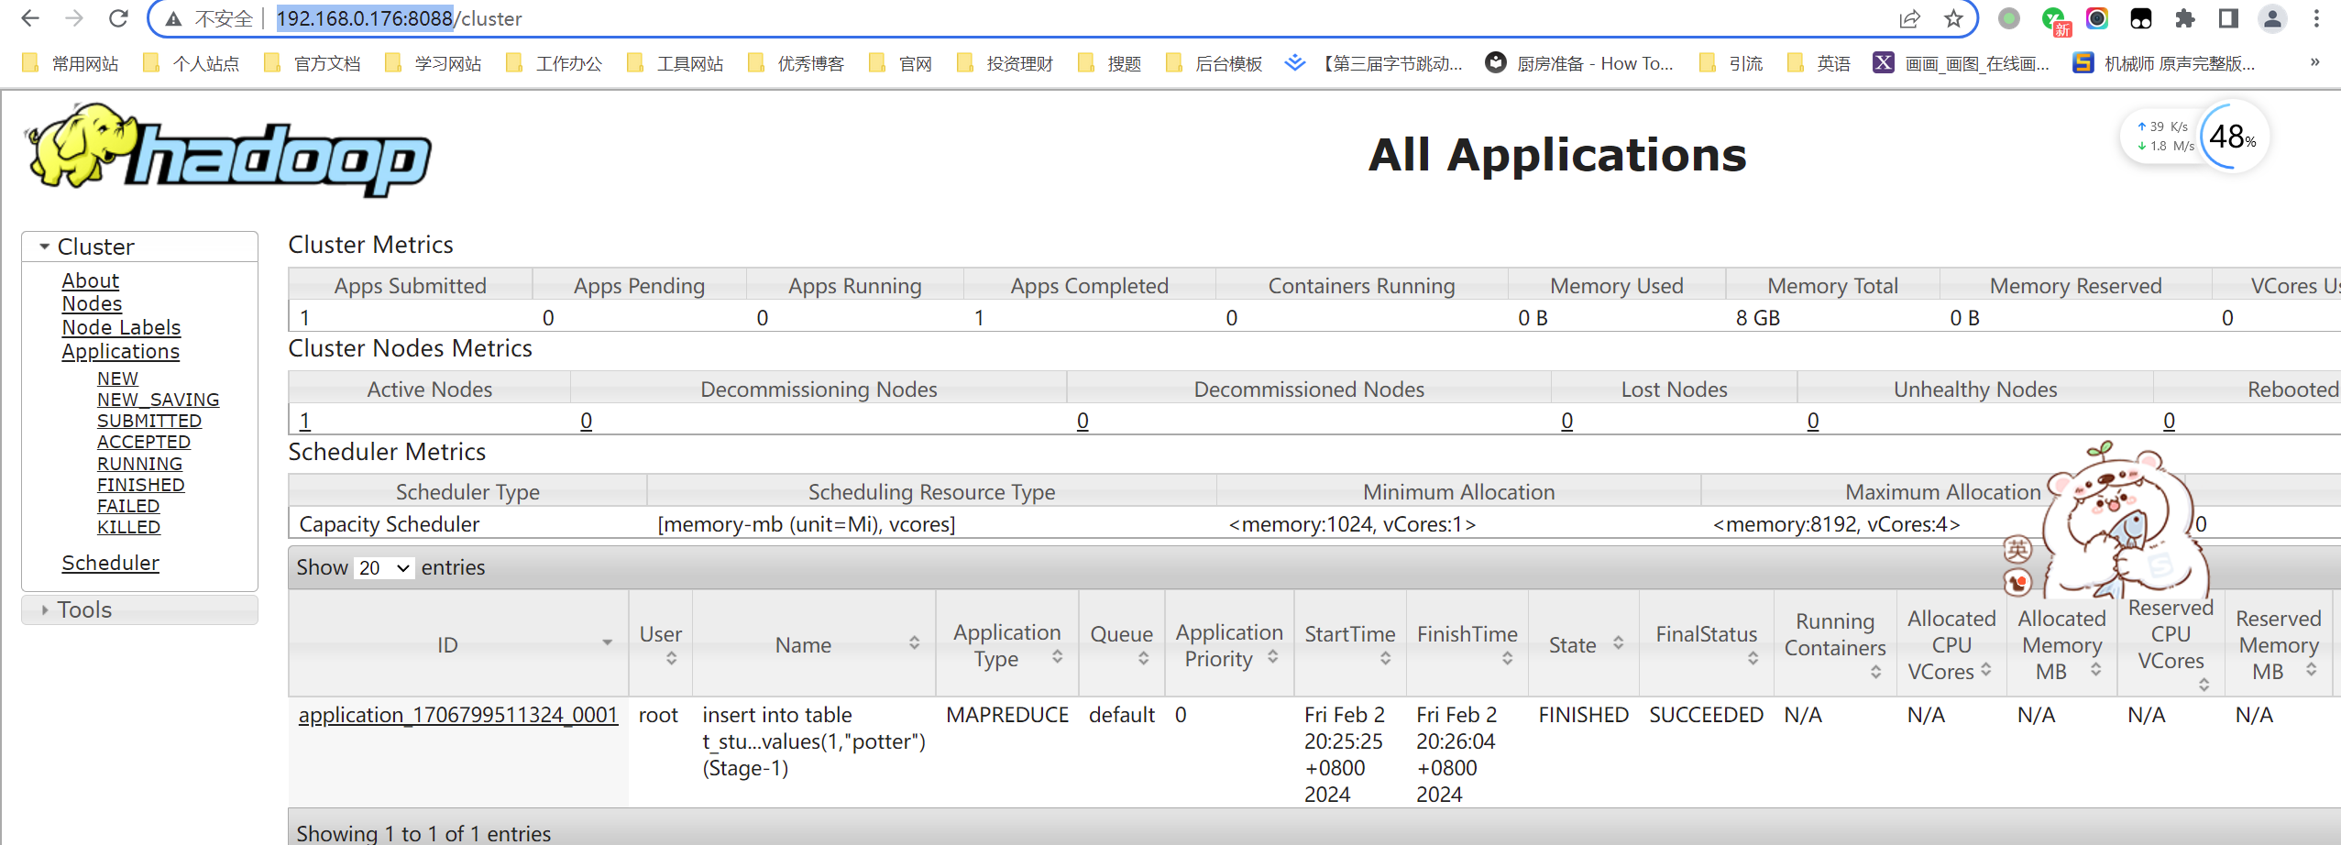Bookmark this page with star icon
Image resolution: width=2341 pixels, height=845 pixels.
[x=1953, y=18]
